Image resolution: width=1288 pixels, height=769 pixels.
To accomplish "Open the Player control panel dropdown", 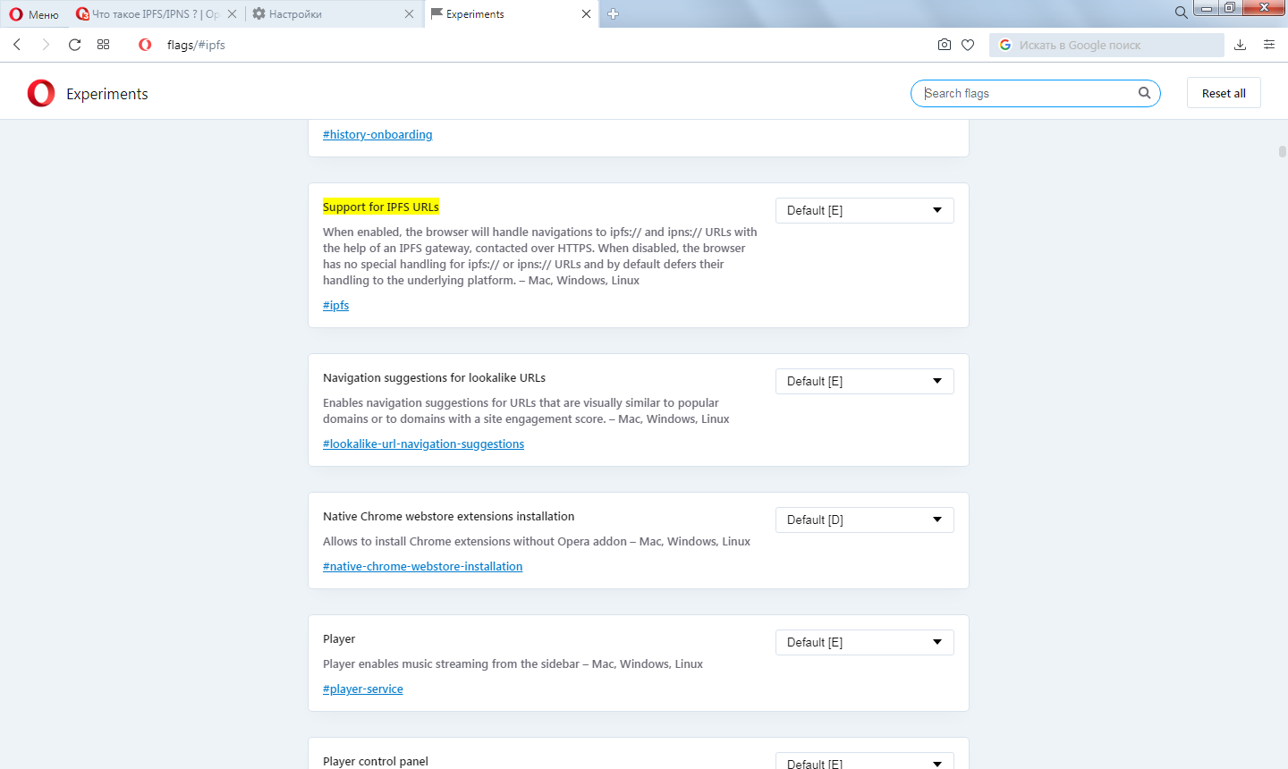I will coord(865,761).
